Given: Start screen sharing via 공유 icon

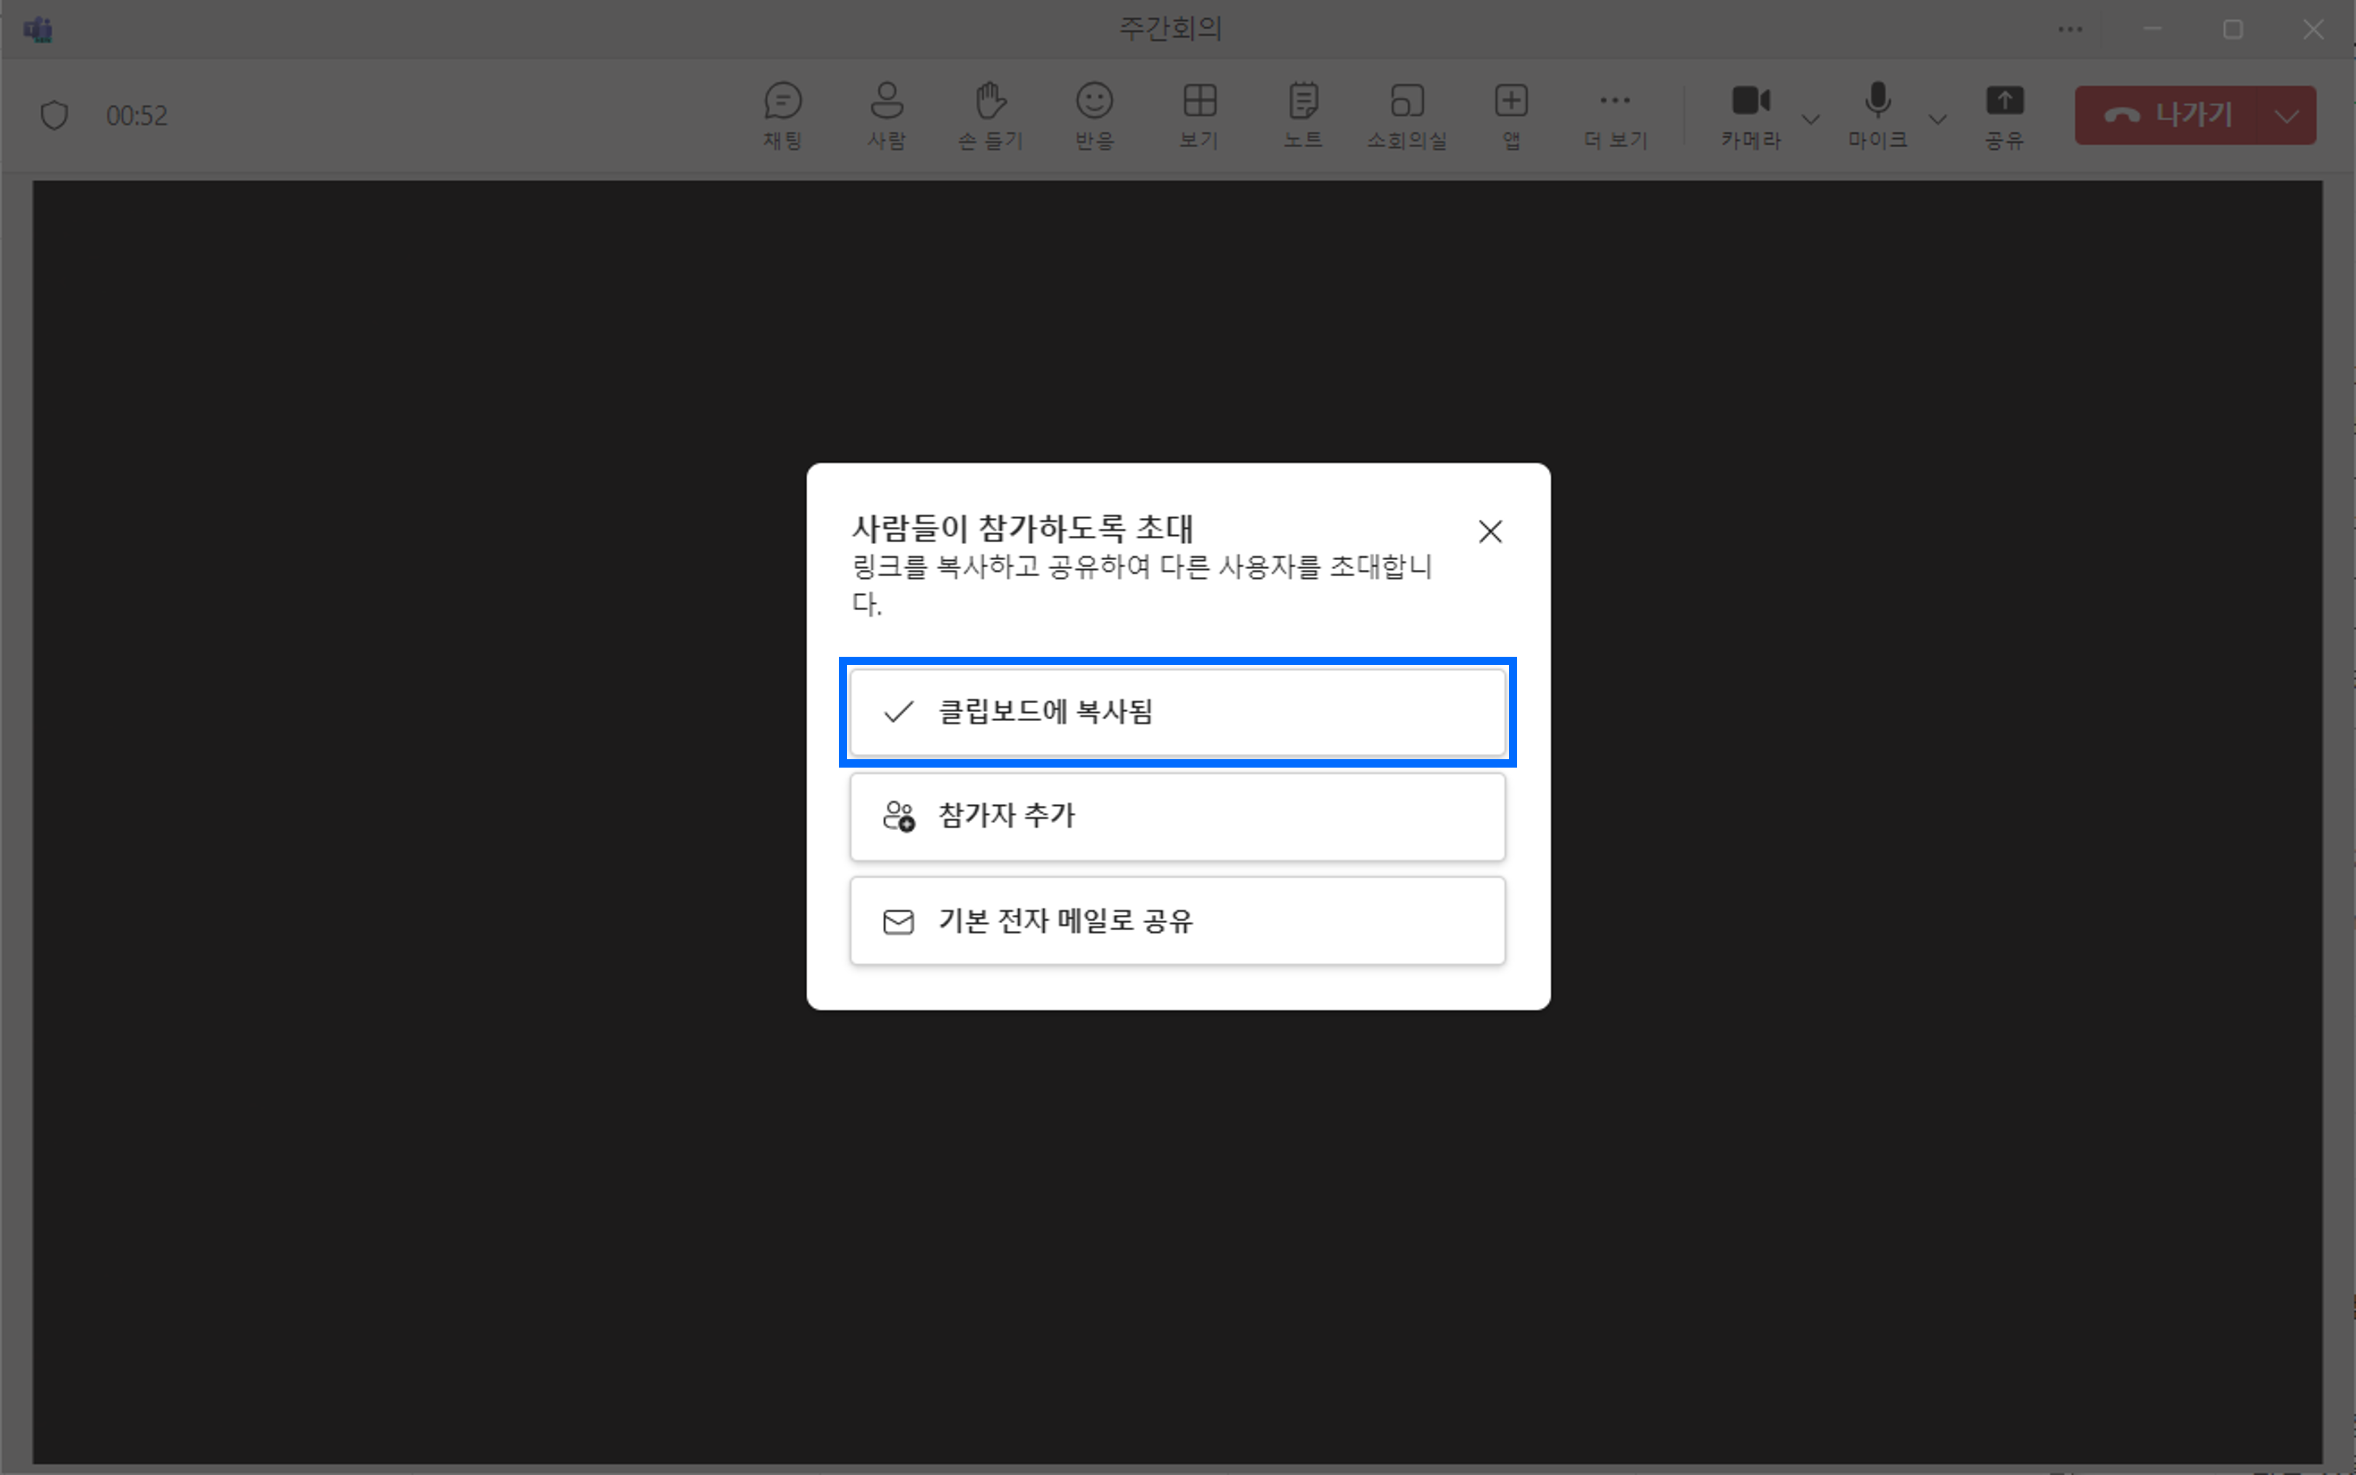Looking at the screenshot, I should (2005, 114).
